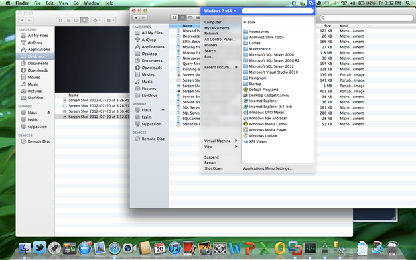Eject klaus in the front Finder sidebar
This screenshot has height=260, width=416.
[163, 110]
